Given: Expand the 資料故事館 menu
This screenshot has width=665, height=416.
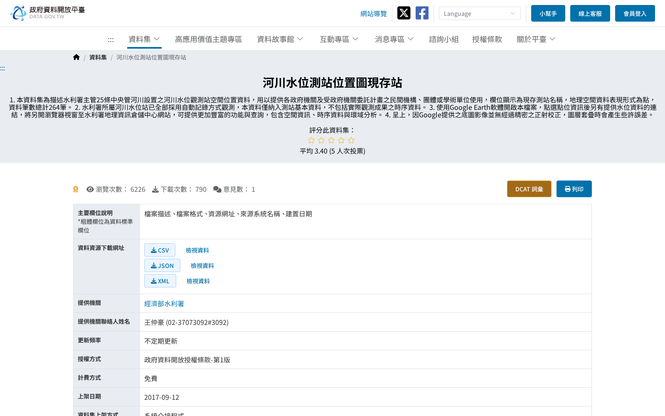Looking at the screenshot, I should pos(280,39).
